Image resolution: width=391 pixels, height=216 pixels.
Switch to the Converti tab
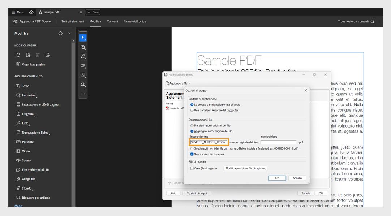[112, 21]
